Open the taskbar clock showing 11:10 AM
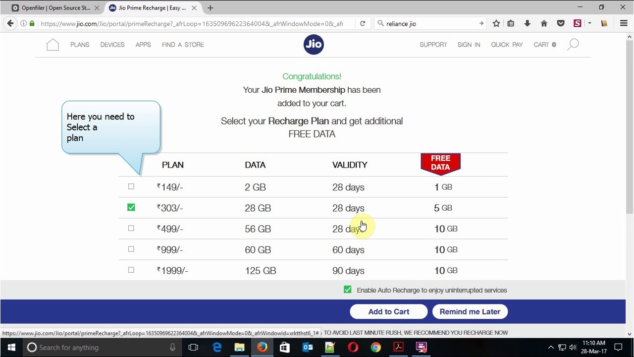The height and width of the screenshot is (357, 634). [x=593, y=347]
